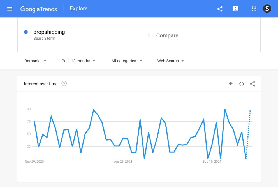Add a Compare search term

tap(167, 35)
